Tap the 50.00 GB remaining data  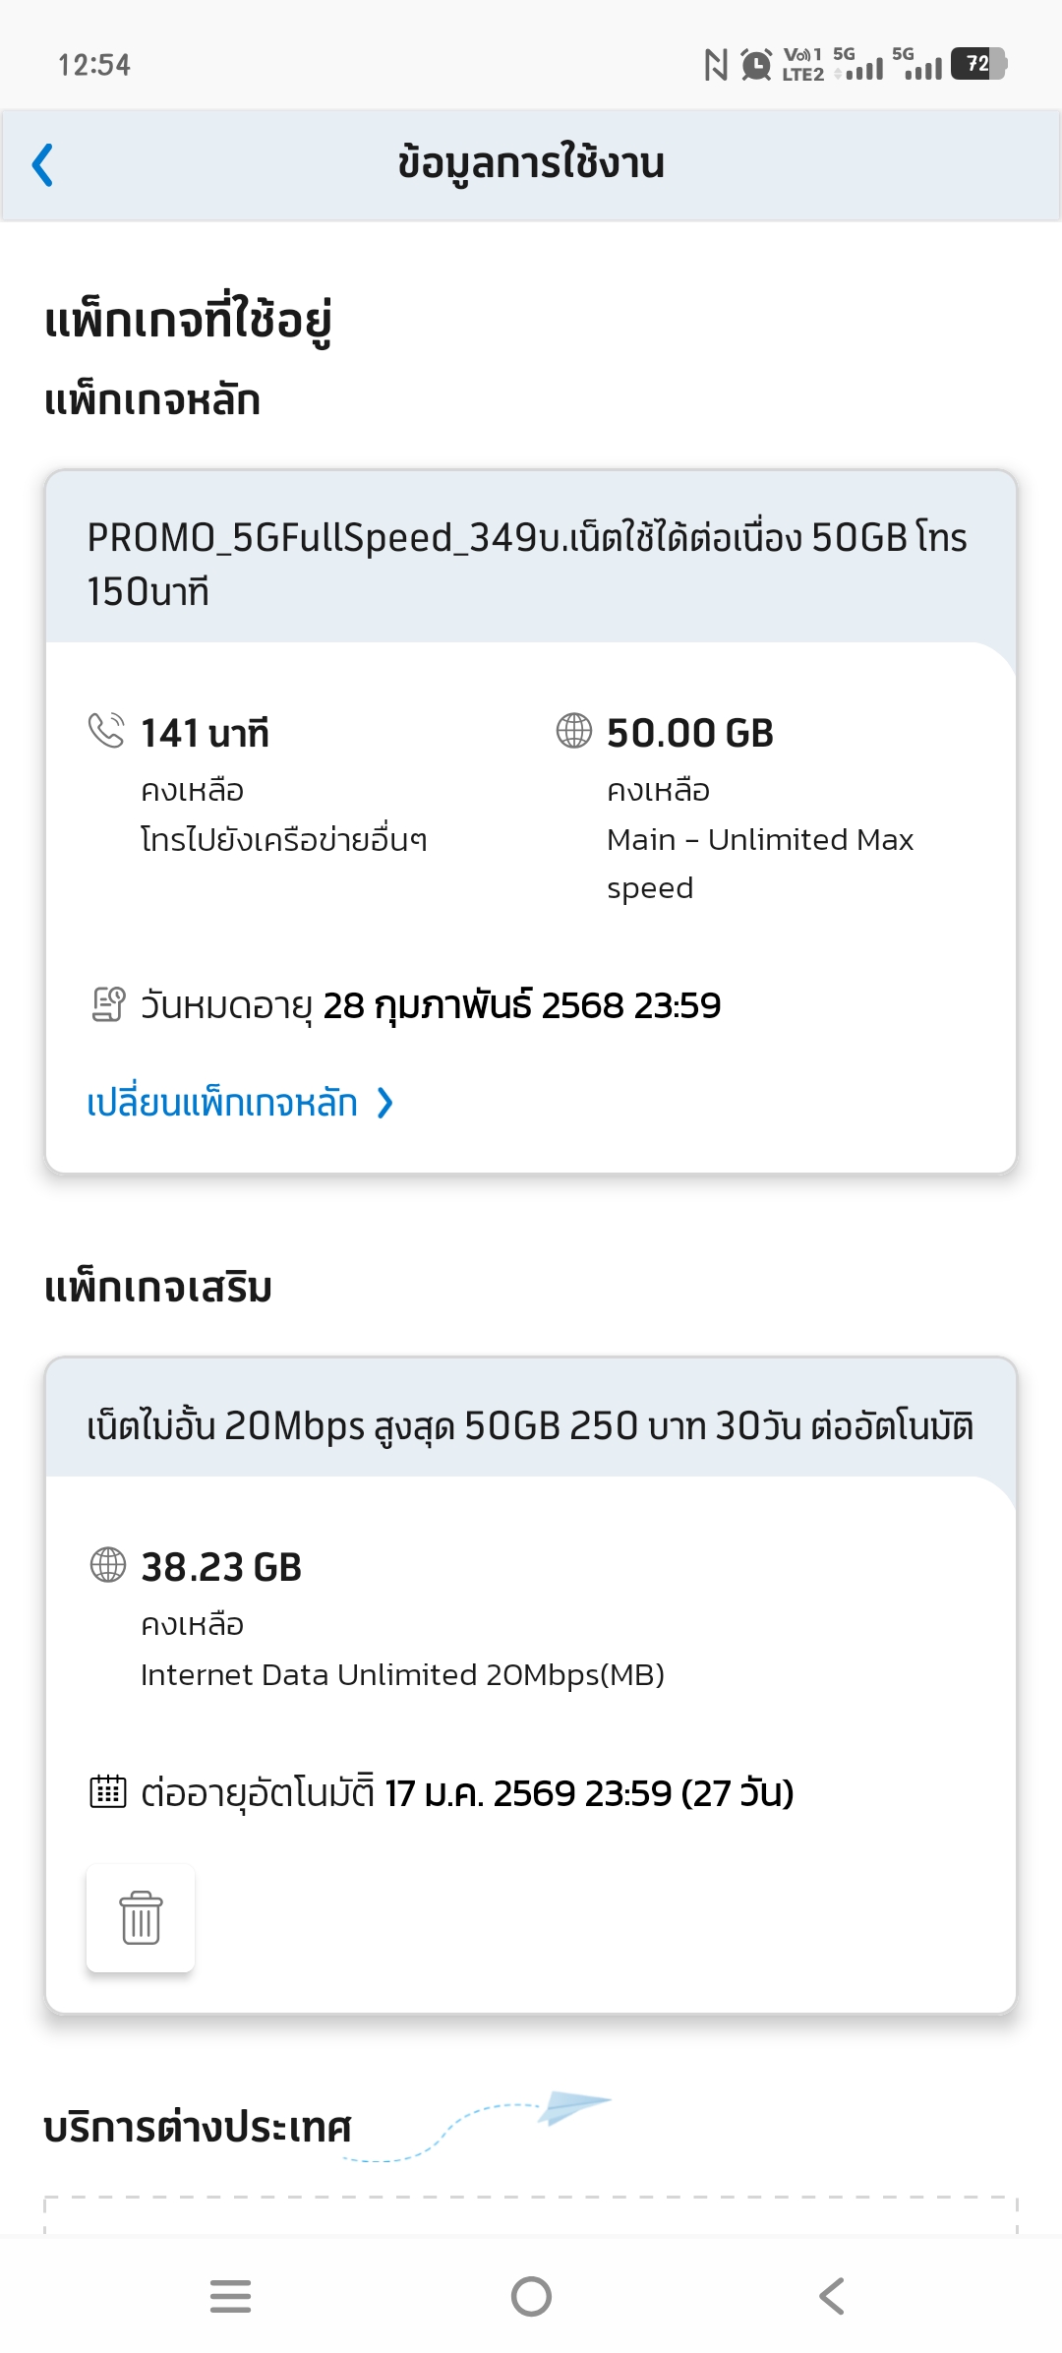click(690, 733)
